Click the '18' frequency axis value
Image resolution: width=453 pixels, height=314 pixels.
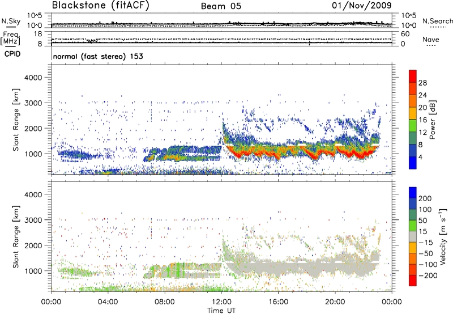(x=38, y=34)
